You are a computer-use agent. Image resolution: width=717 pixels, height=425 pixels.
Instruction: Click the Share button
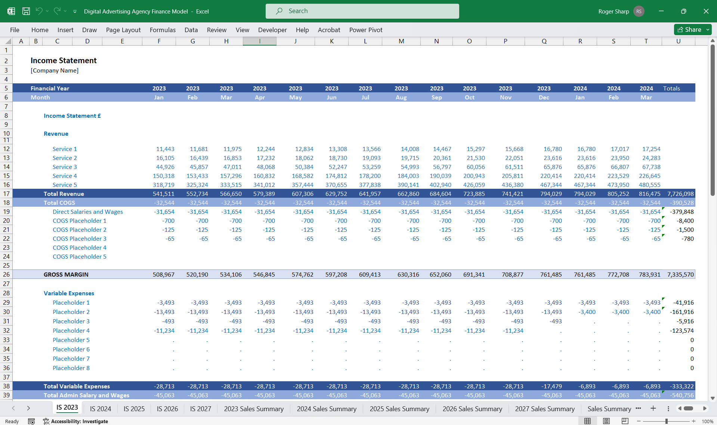[690, 30]
